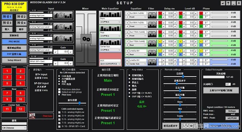This screenshot has width=242, height=132.
Task: Uncheck 1/2 - analog High/Low CAN input
Action: pos(59,112)
